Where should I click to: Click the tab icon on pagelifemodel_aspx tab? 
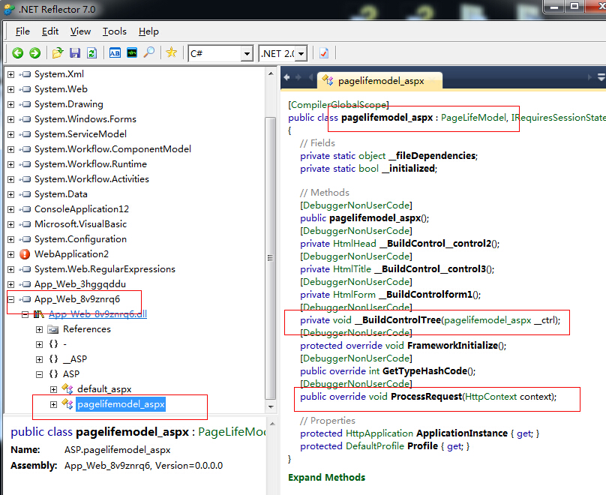coord(328,80)
